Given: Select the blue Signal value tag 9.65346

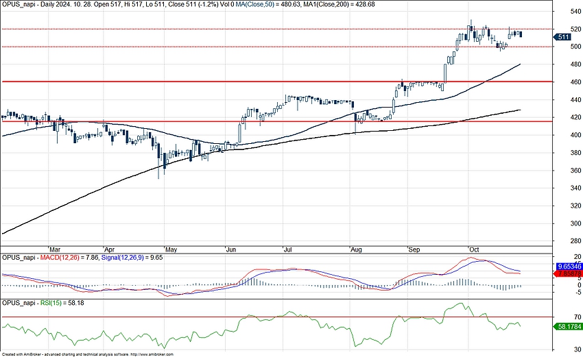Looking at the screenshot, I should tap(568, 267).
